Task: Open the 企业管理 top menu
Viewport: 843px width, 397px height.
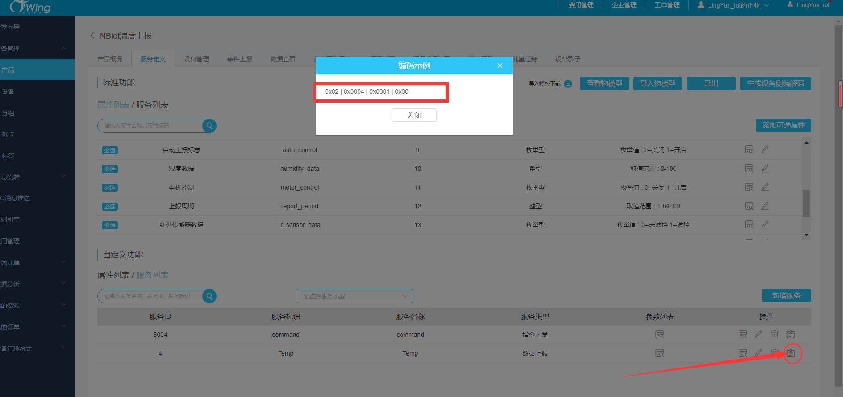Action: pyautogui.click(x=624, y=5)
